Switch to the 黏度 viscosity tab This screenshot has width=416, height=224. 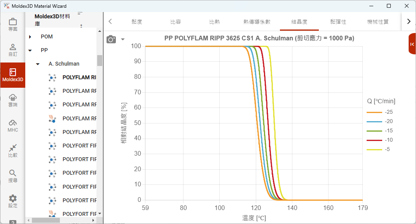[x=136, y=22]
